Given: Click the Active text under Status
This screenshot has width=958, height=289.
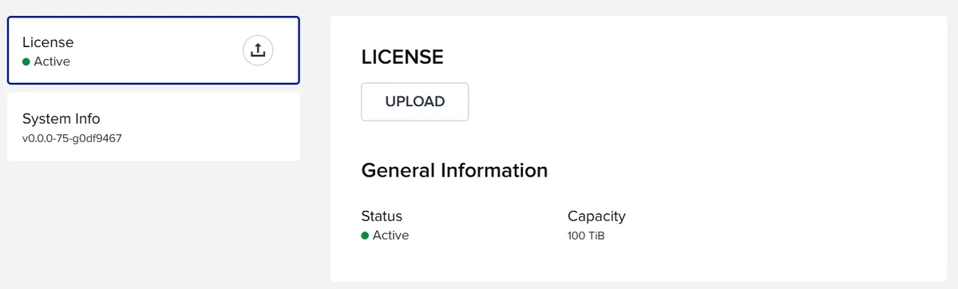Looking at the screenshot, I should point(390,236).
